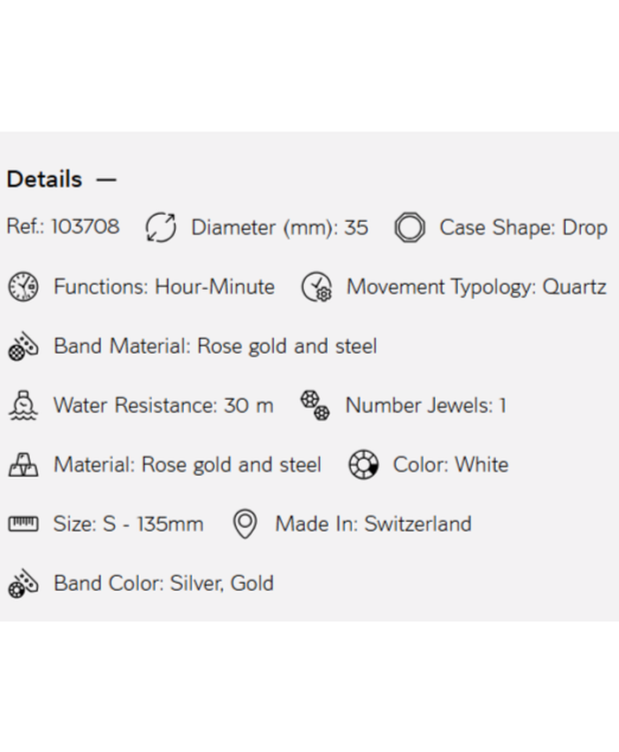Screen dimensions: 619x752
Task: Click Movement Typology: Quartz text
Action: [x=476, y=288]
